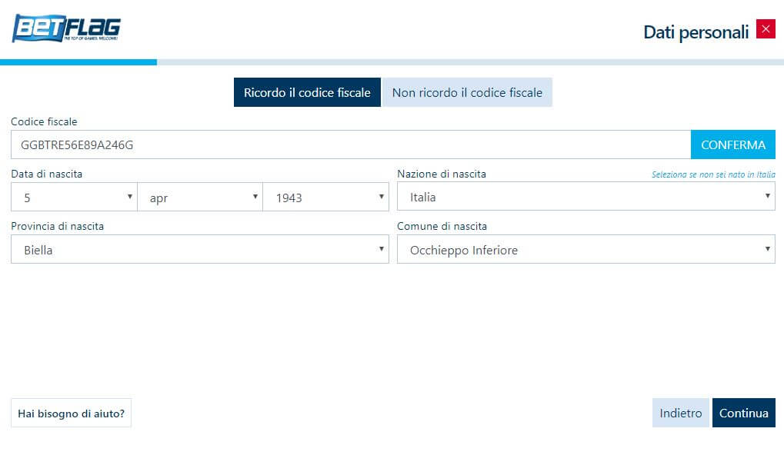This screenshot has height=455, width=784.
Task: Click the registration progress bar
Action: [392, 62]
